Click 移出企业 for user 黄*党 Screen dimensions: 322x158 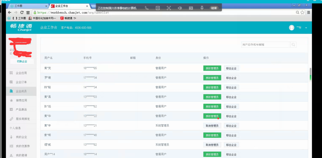231,68
